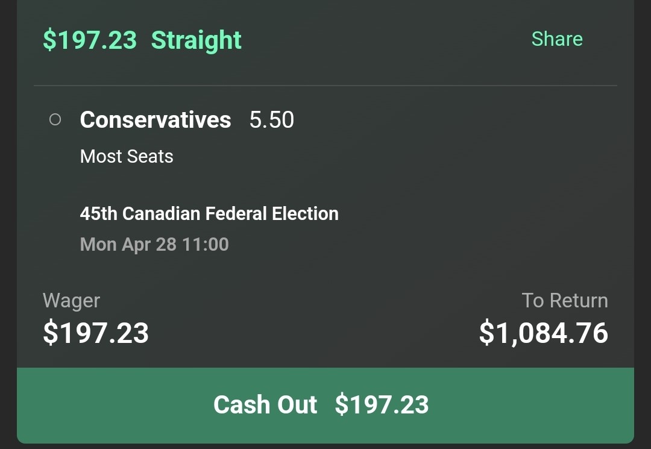651x449 pixels.
Task: Click the Straight bet type heading
Action: pos(196,40)
